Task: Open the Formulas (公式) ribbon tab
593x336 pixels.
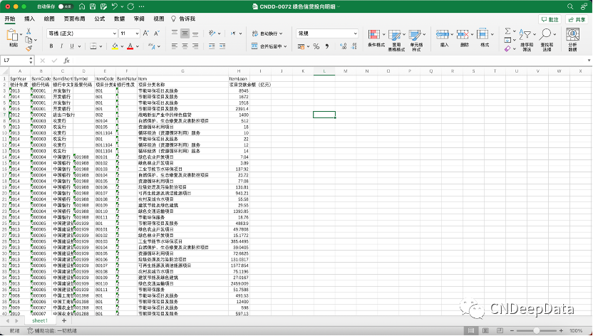Action: coord(100,19)
